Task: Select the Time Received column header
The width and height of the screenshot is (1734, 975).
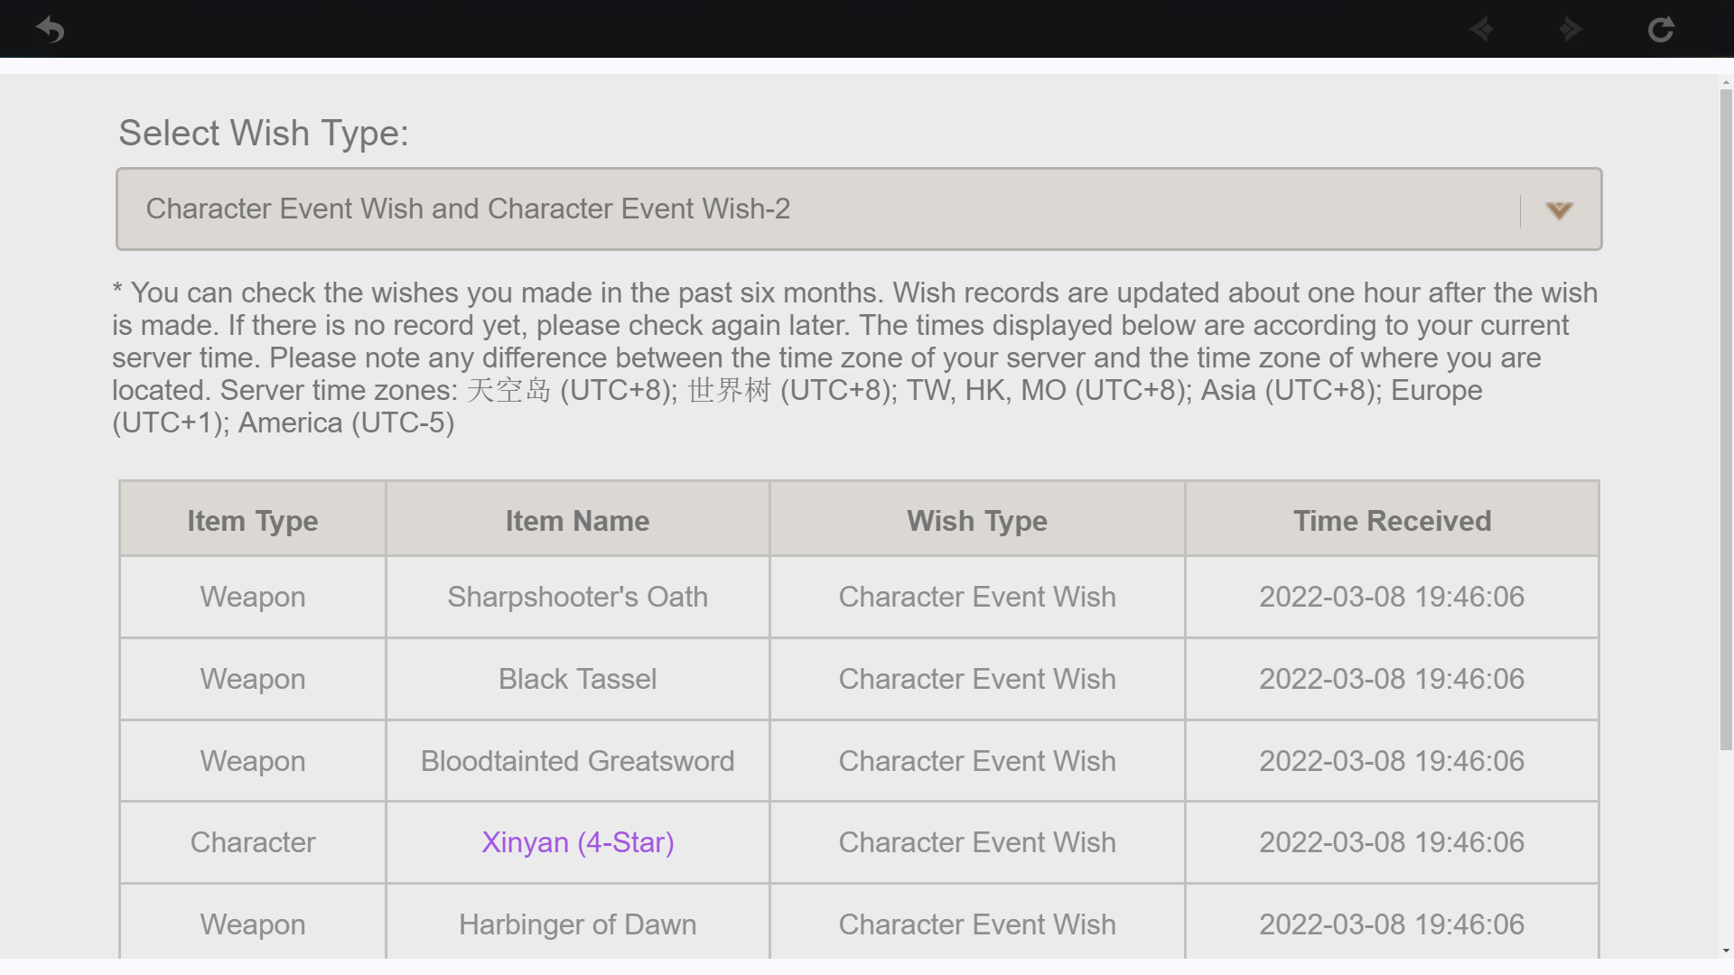Action: 1392,520
